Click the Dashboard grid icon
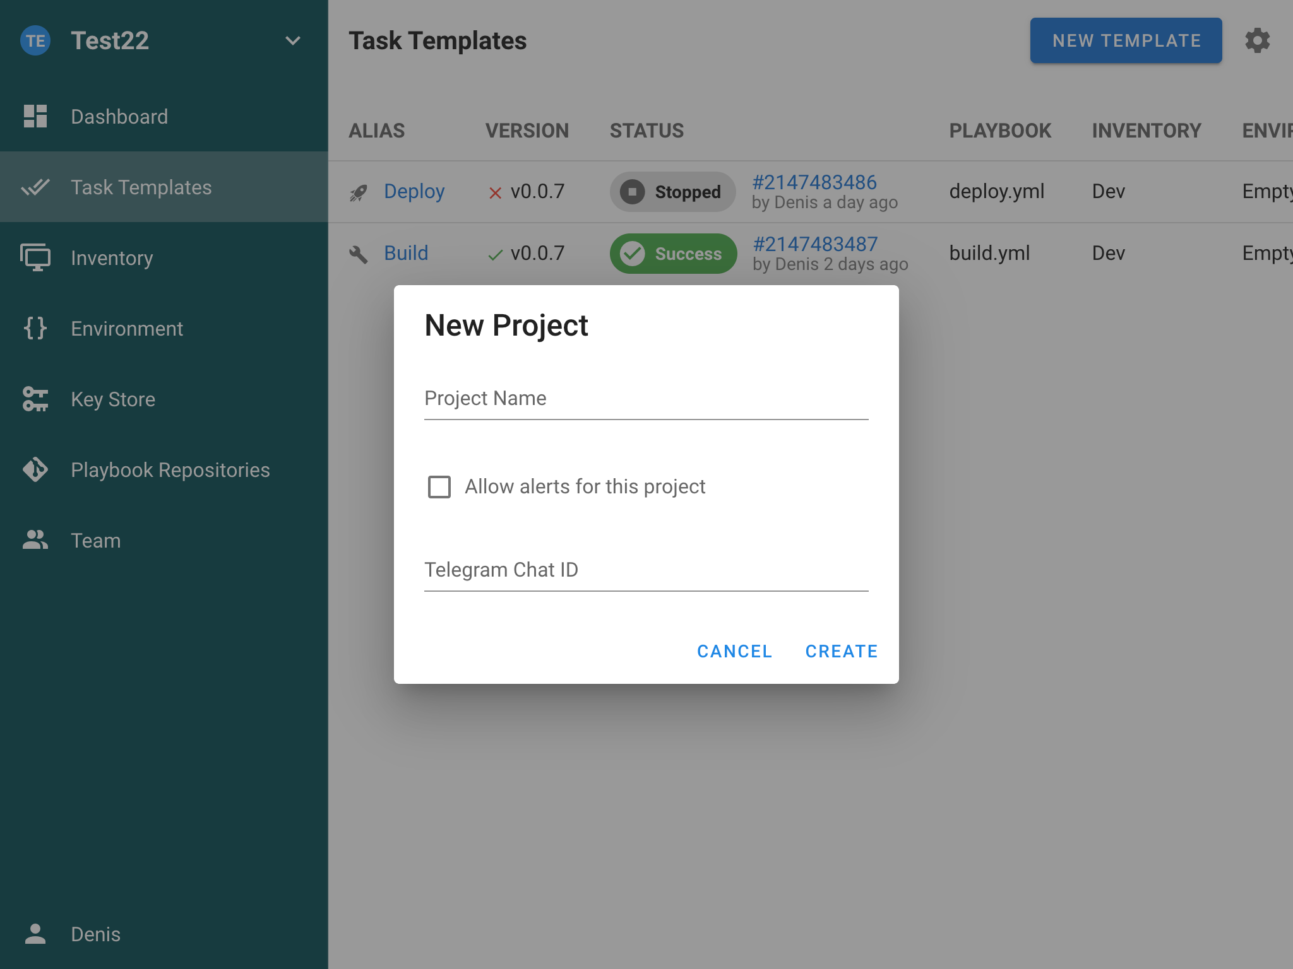This screenshot has height=969, width=1293. (35, 116)
